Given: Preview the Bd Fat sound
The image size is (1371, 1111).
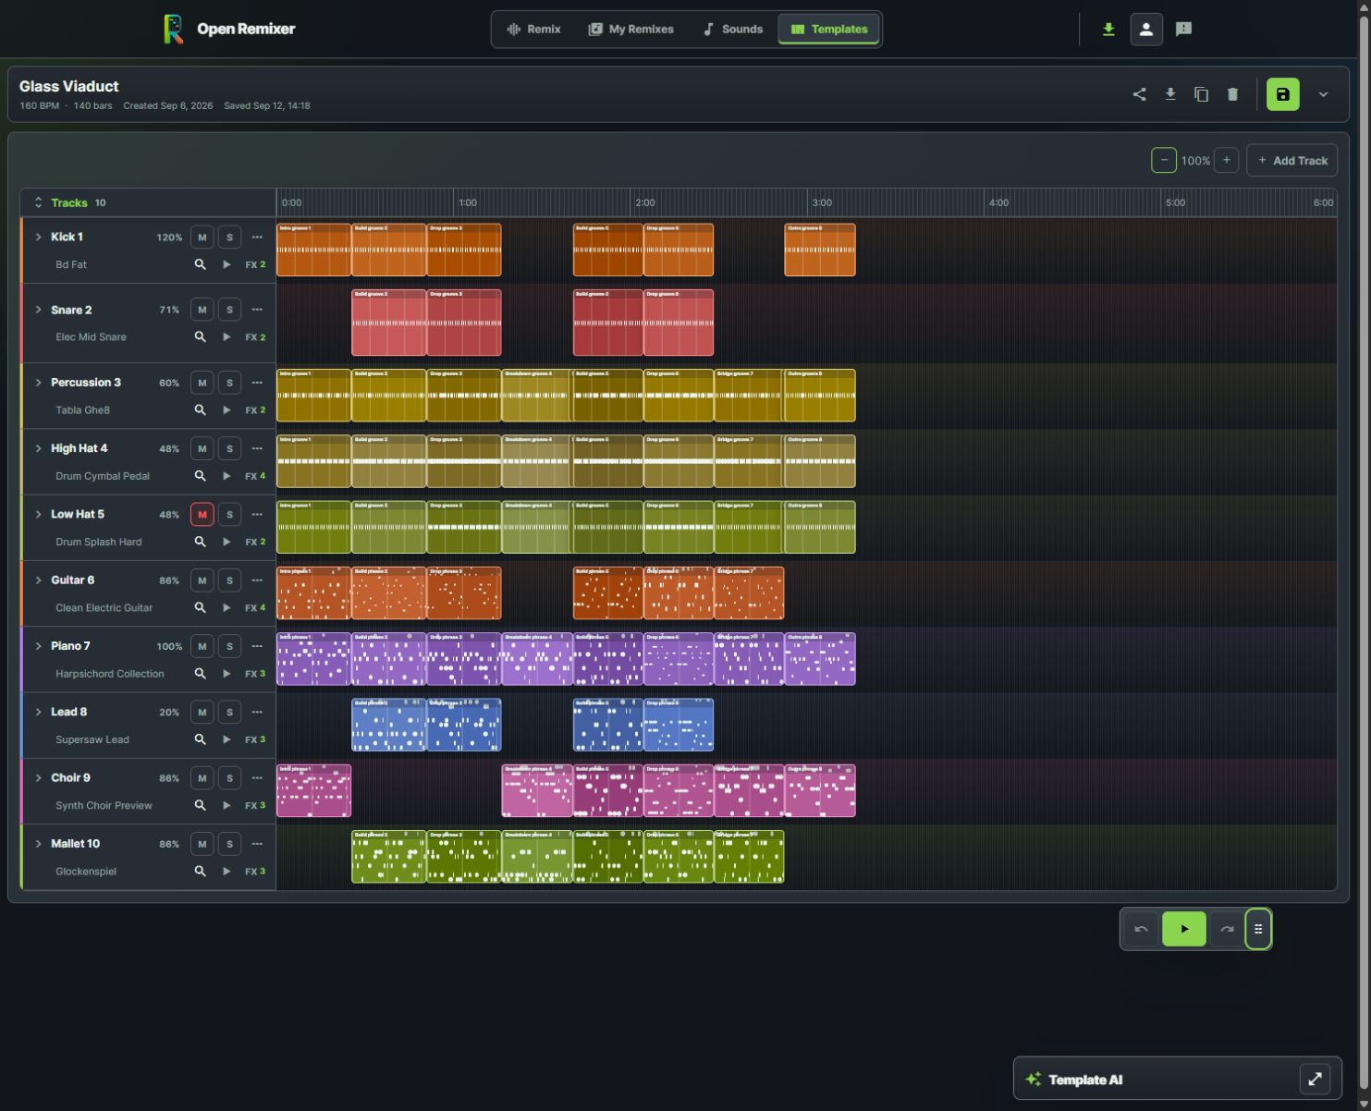Looking at the screenshot, I should [226, 264].
